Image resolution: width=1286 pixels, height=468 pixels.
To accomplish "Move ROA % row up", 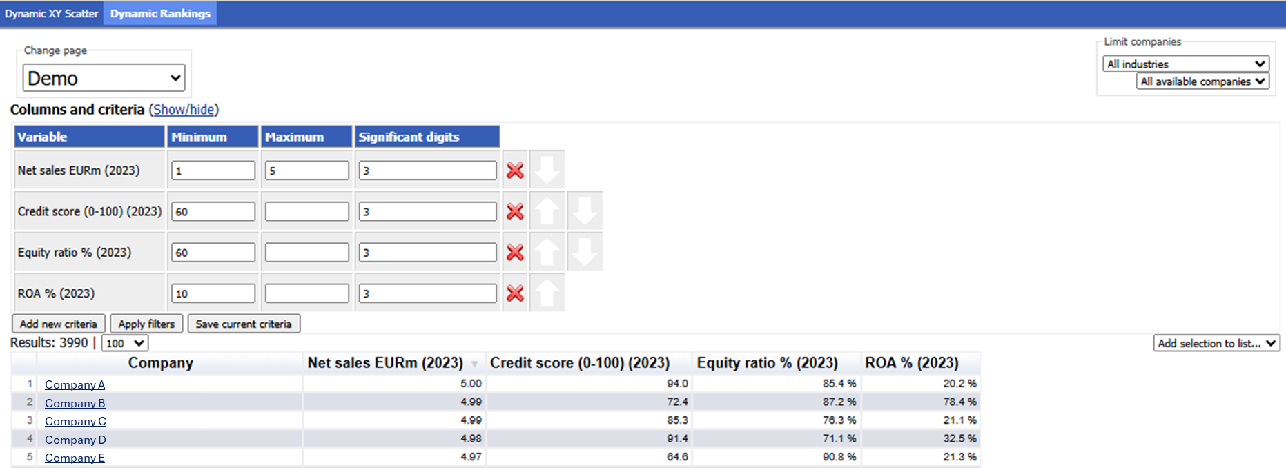I will [547, 293].
